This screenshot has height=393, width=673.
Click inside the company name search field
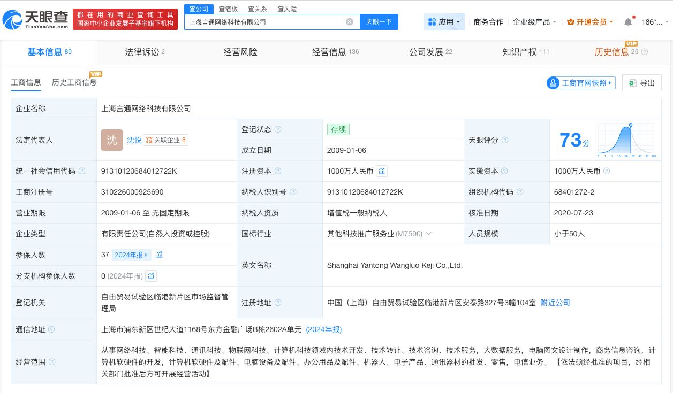click(x=268, y=21)
